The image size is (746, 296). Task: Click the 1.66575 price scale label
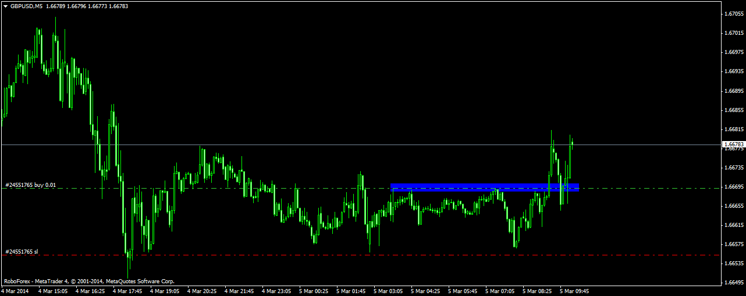[x=734, y=244]
